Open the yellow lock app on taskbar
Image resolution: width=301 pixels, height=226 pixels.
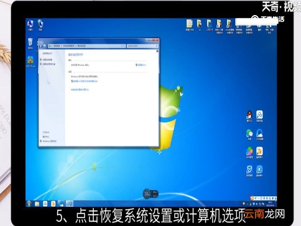click(53, 204)
